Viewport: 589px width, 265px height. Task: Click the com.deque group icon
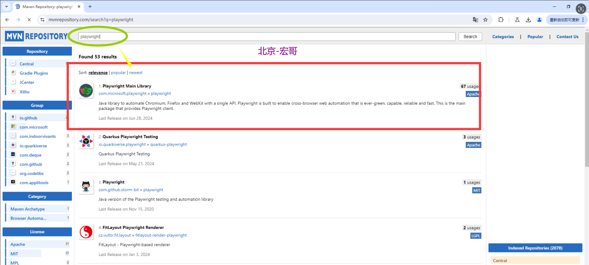(x=13, y=154)
